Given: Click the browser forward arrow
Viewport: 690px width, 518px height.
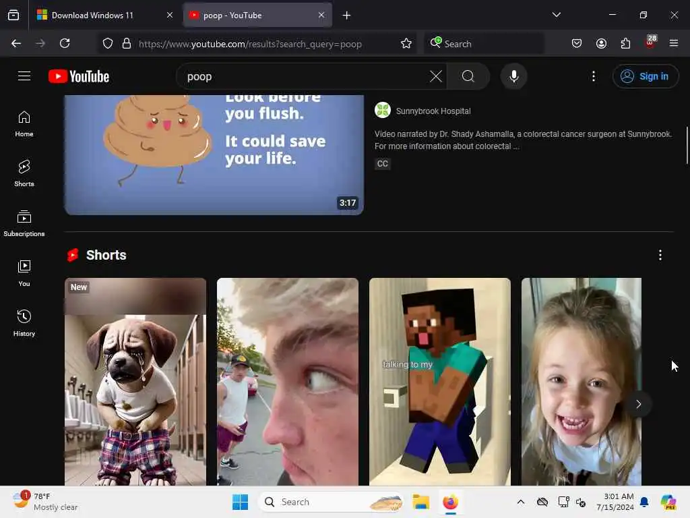Looking at the screenshot, I should pyautogui.click(x=40, y=43).
